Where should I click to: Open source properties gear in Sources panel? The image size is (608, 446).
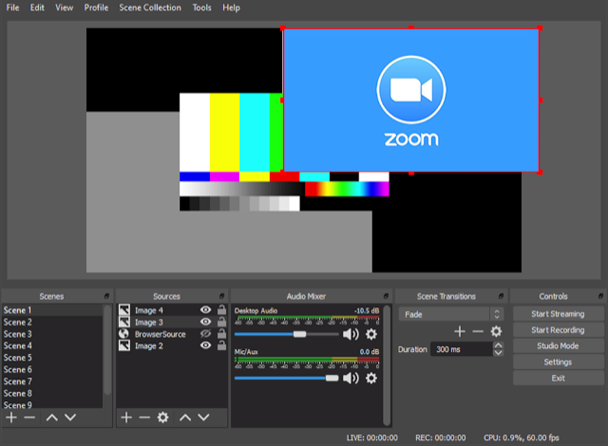[163, 418]
